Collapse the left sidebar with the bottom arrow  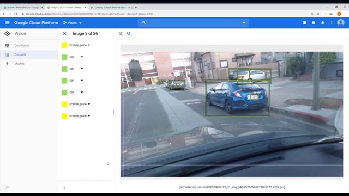coord(7,187)
